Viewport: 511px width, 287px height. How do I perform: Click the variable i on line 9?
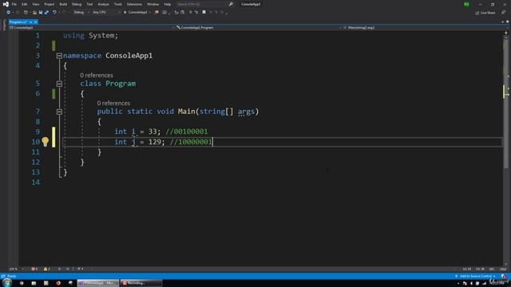point(133,132)
